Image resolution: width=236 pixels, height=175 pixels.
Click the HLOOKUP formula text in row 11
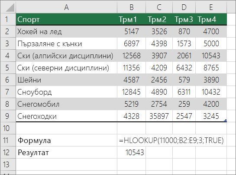(171, 140)
